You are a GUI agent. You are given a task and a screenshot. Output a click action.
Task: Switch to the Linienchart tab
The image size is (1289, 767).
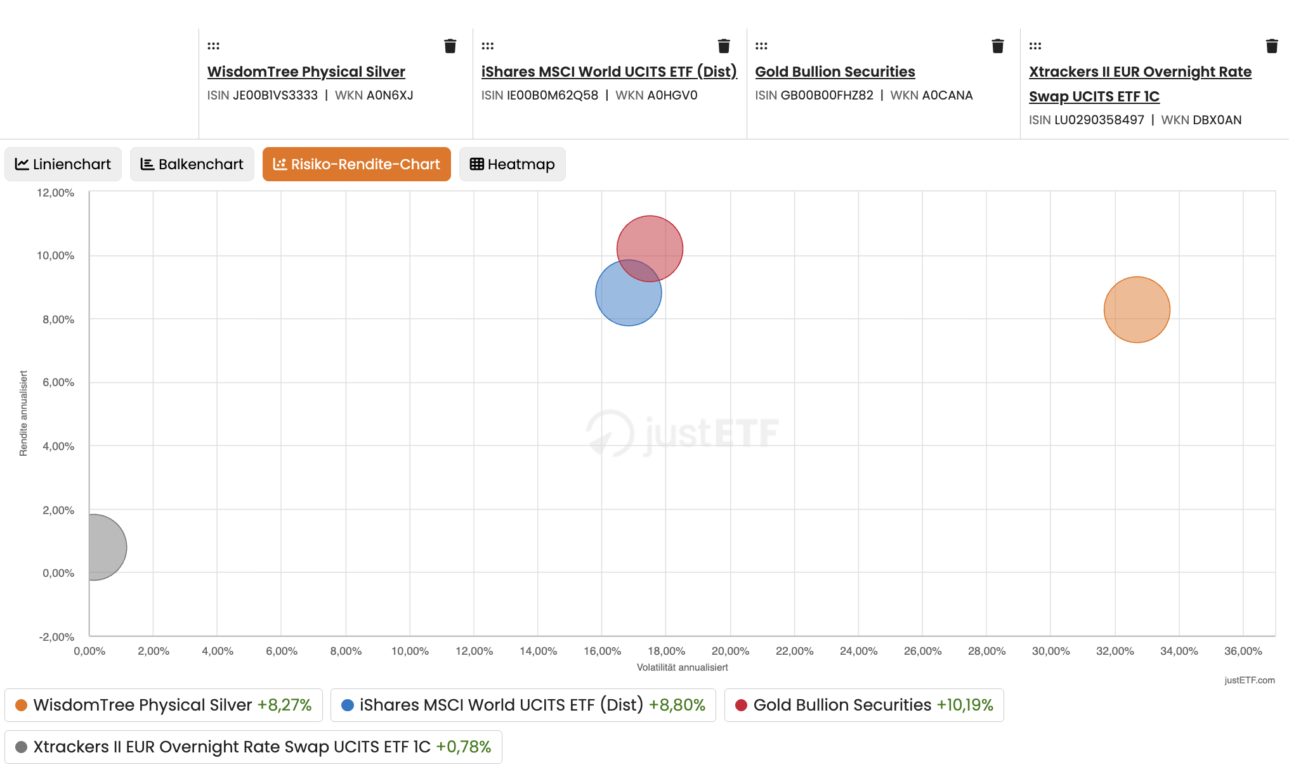click(x=63, y=164)
